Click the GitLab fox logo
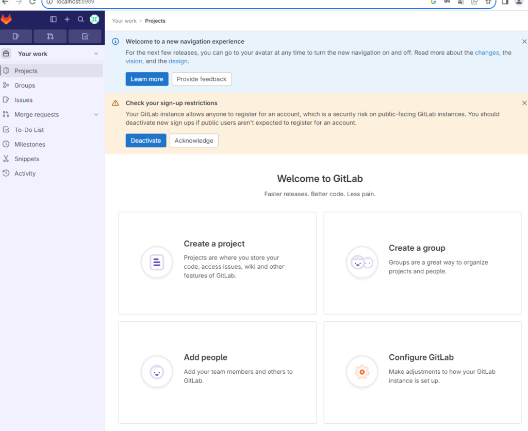 point(6,20)
